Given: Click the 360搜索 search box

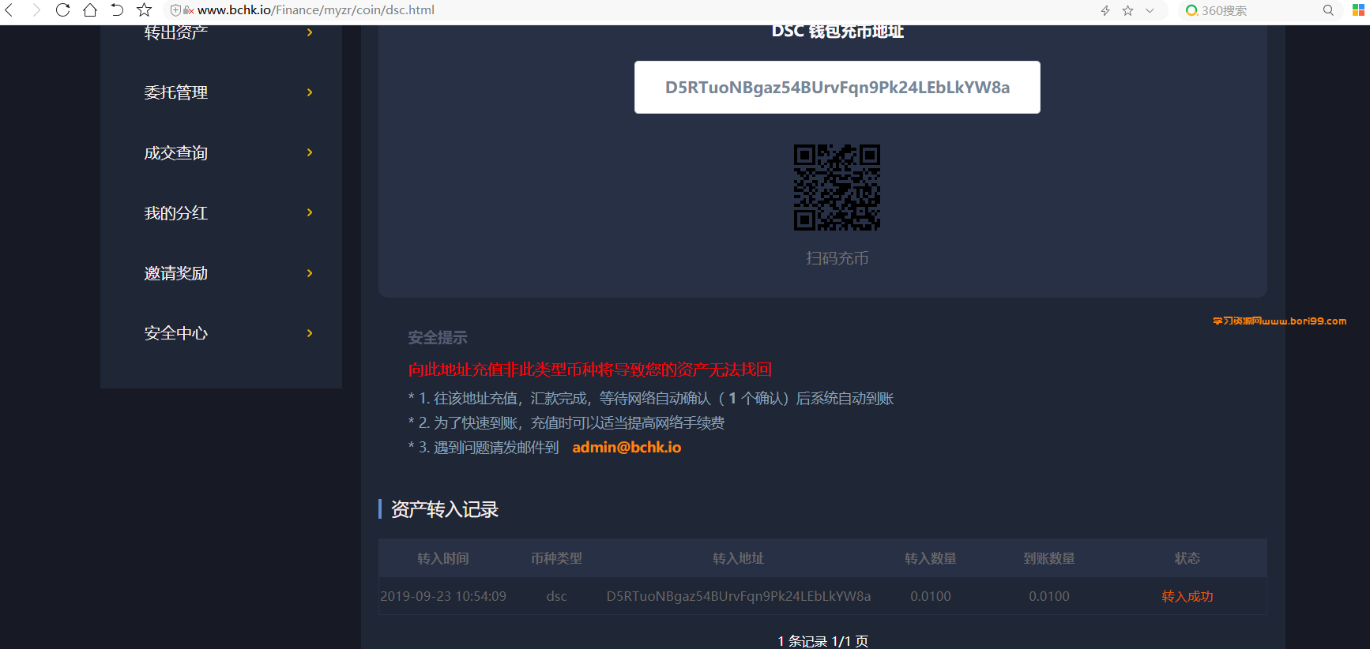Looking at the screenshot, I should [x=1258, y=10].
